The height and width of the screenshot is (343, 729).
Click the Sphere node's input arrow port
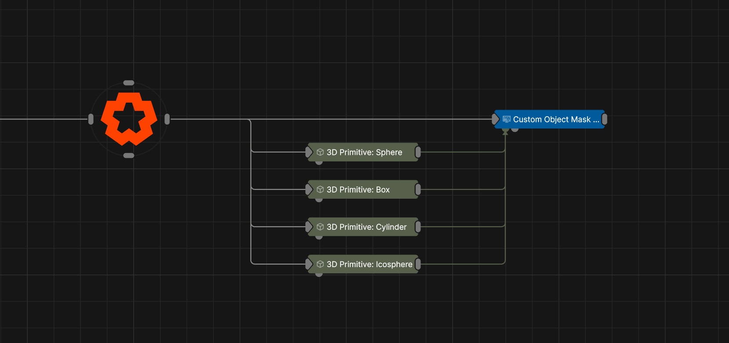(x=309, y=152)
